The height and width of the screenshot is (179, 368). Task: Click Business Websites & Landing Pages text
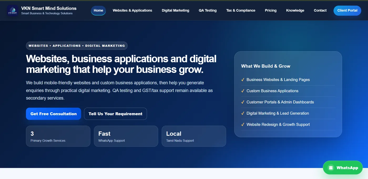click(x=278, y=80)
